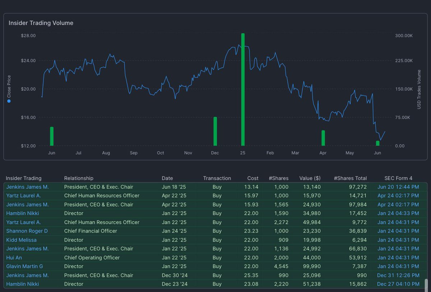431x292 pixels.
Task: Click the 51,238 value cell
Action: (311, 284)
